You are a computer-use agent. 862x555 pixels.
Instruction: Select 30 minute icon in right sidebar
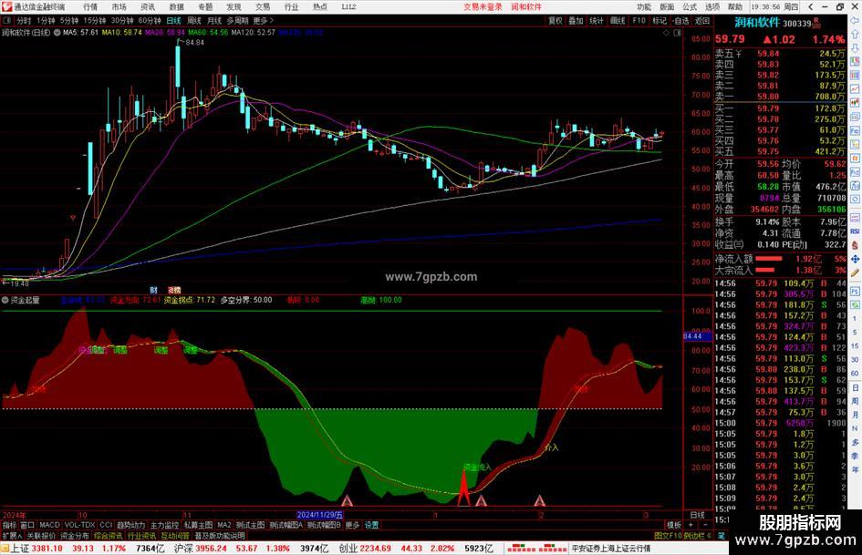click(x=855, y=360)
